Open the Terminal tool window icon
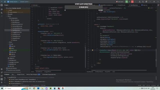The width and height of the screenshot is (160, 90). point(2,76)
